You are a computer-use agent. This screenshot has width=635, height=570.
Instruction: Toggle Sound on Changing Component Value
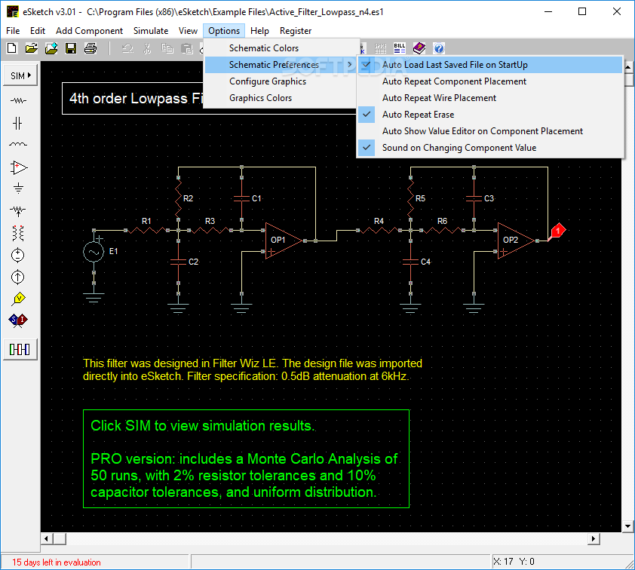pos(489,148)
